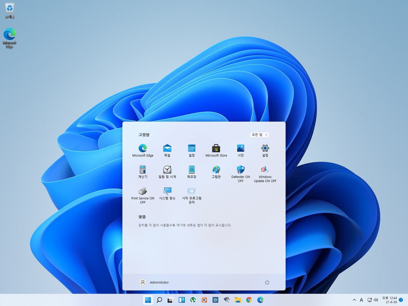Screen dimensions: 408x306
Task: Open Task View on the taskbar
Action: (x=170, y=300)
